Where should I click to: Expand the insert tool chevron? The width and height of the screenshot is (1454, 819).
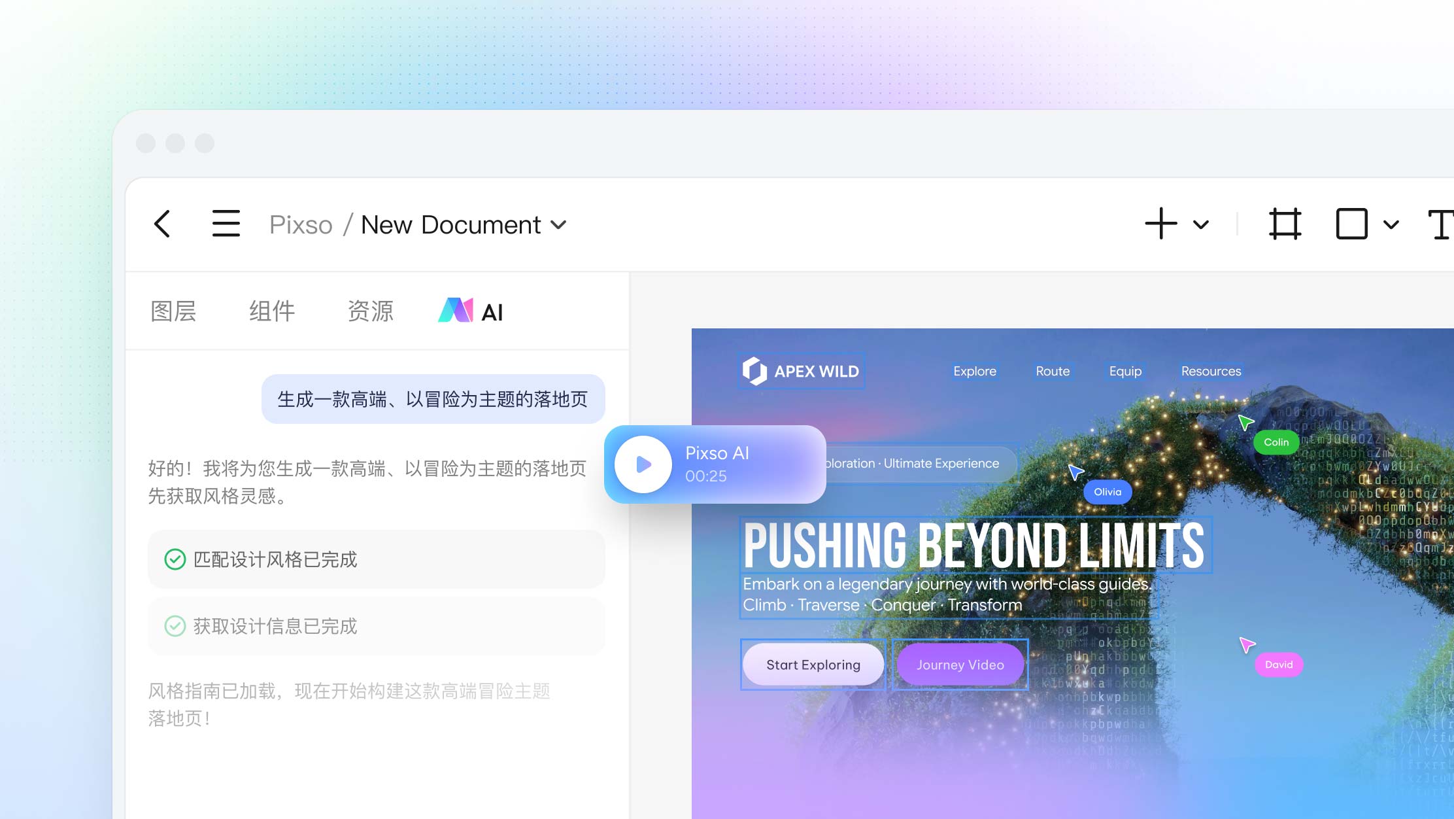[1201, 224]
